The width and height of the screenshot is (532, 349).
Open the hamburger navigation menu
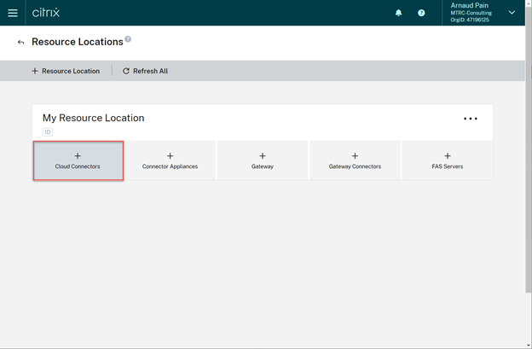pos(12,13)
